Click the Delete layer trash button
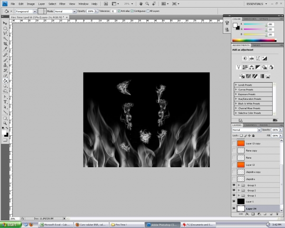The width and height of the screenshot is (285, 228). click(x=277, y=214)
